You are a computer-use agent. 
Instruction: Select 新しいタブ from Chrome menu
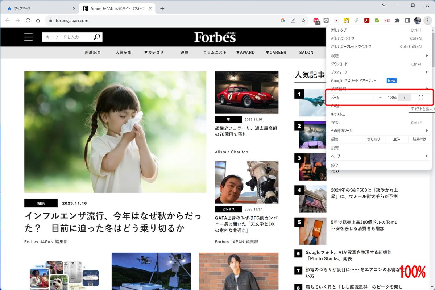click(379, 30)
